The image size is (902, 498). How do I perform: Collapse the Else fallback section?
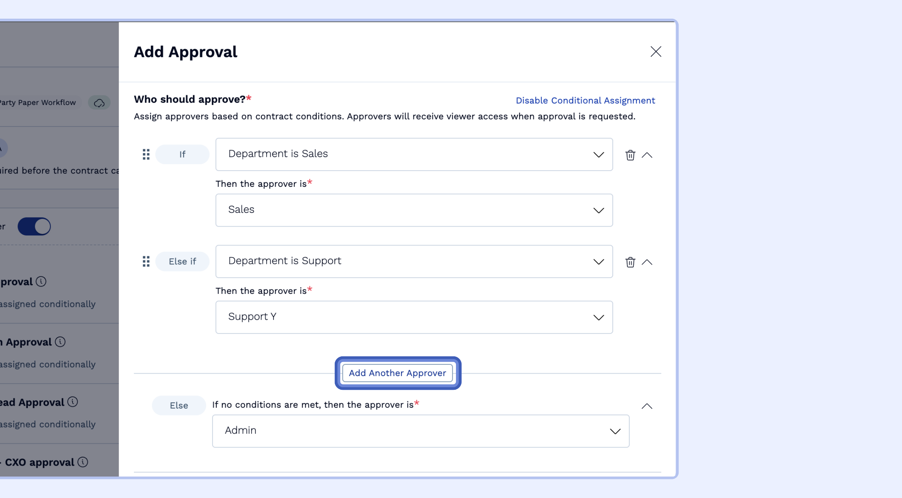647,406
